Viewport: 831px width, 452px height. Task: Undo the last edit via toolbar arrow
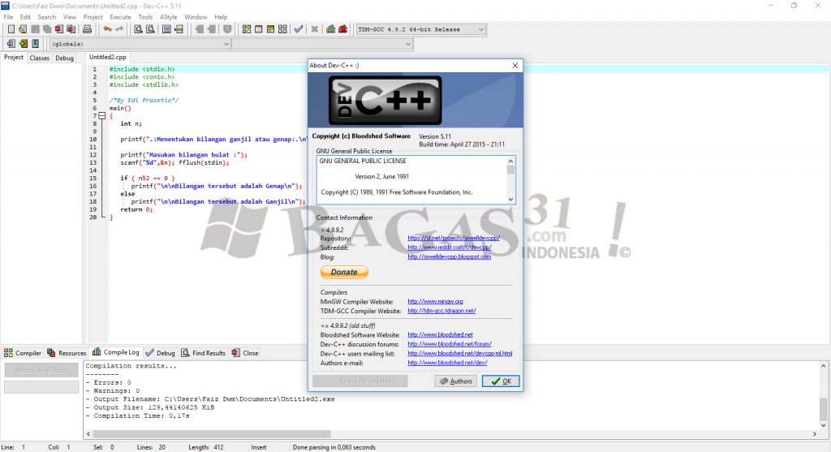click(108, 29)
